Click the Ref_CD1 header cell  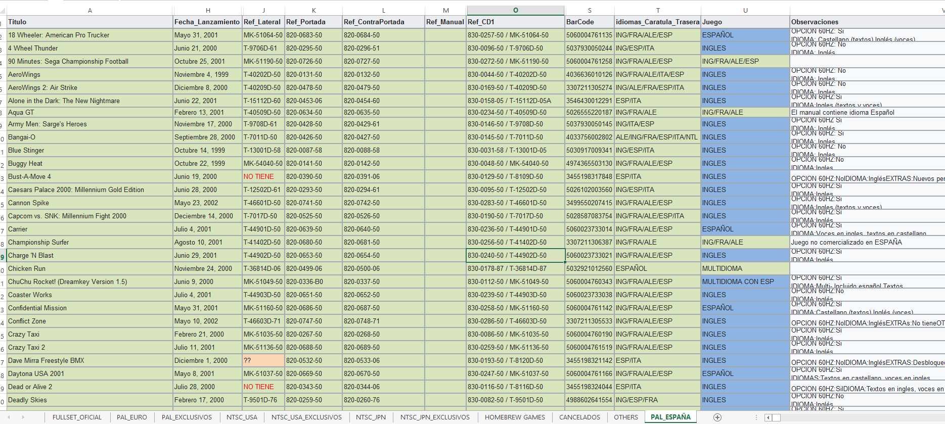(515, 22)
